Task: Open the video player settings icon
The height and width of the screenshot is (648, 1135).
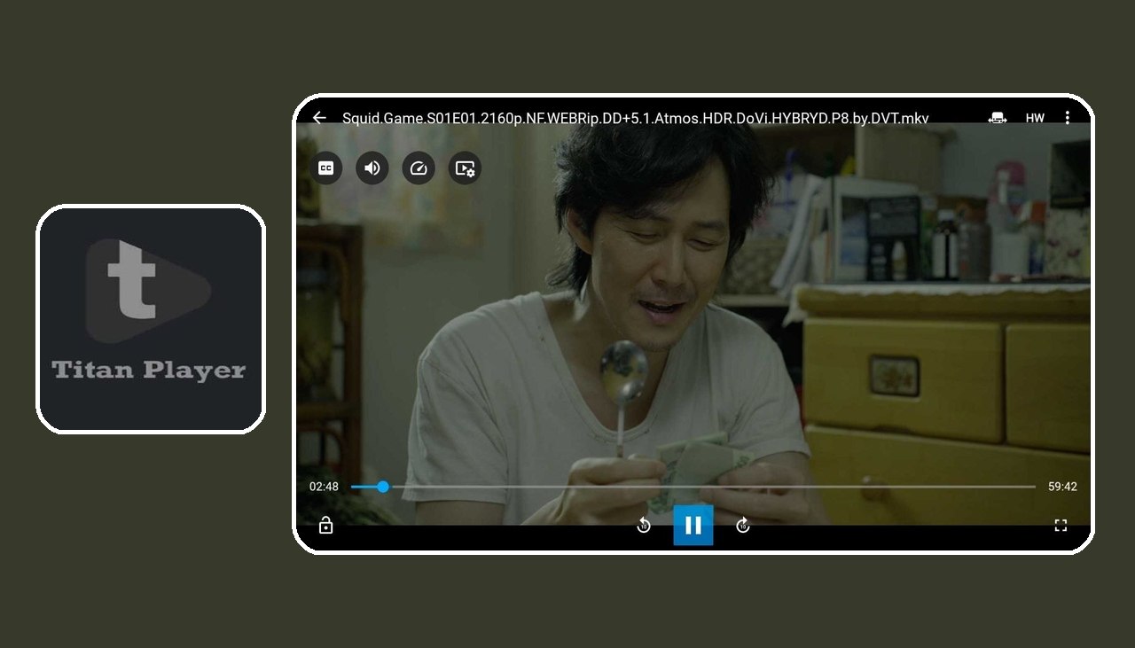Action: (465, 168)
